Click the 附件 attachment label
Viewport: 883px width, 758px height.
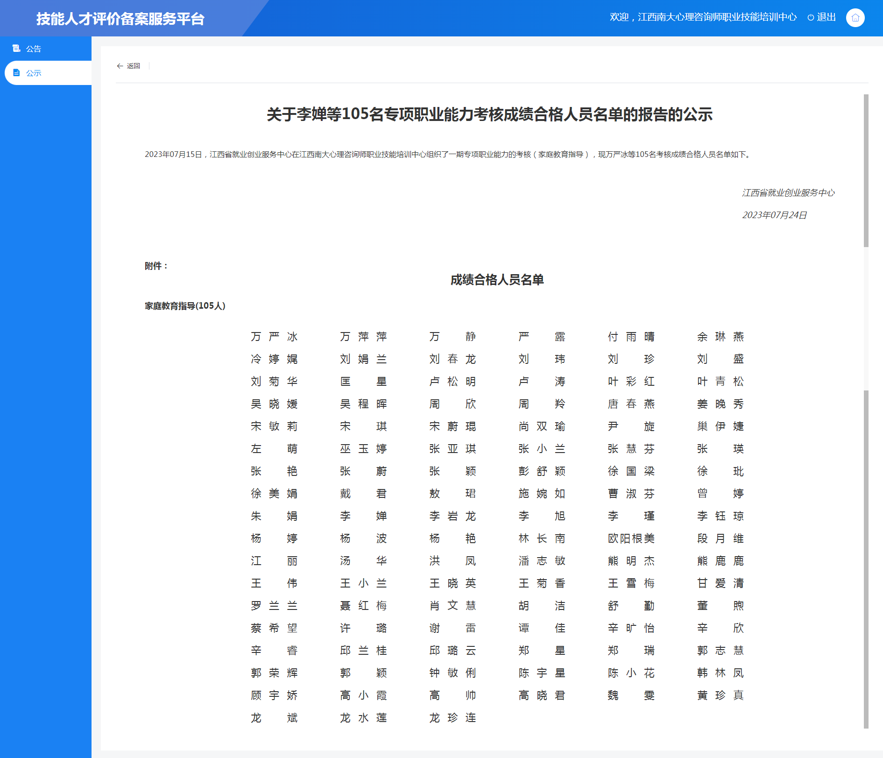(155, 265)
